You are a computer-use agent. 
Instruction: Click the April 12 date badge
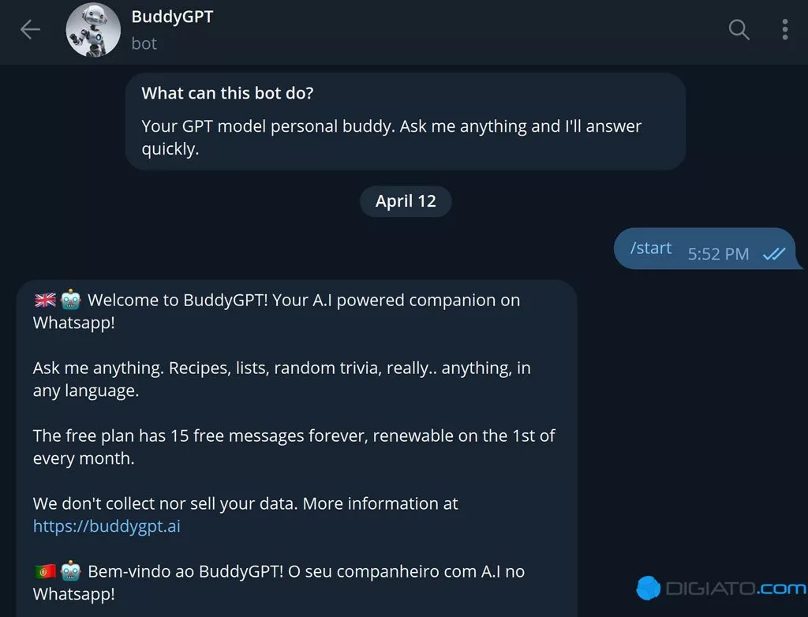point(406,201)
